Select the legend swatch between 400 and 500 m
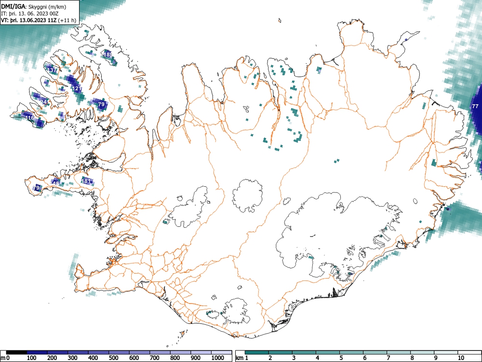Viewport: 482px width, 362px height. (98, 352)
